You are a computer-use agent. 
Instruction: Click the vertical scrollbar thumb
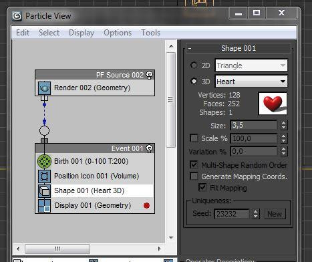pos(171,100)
